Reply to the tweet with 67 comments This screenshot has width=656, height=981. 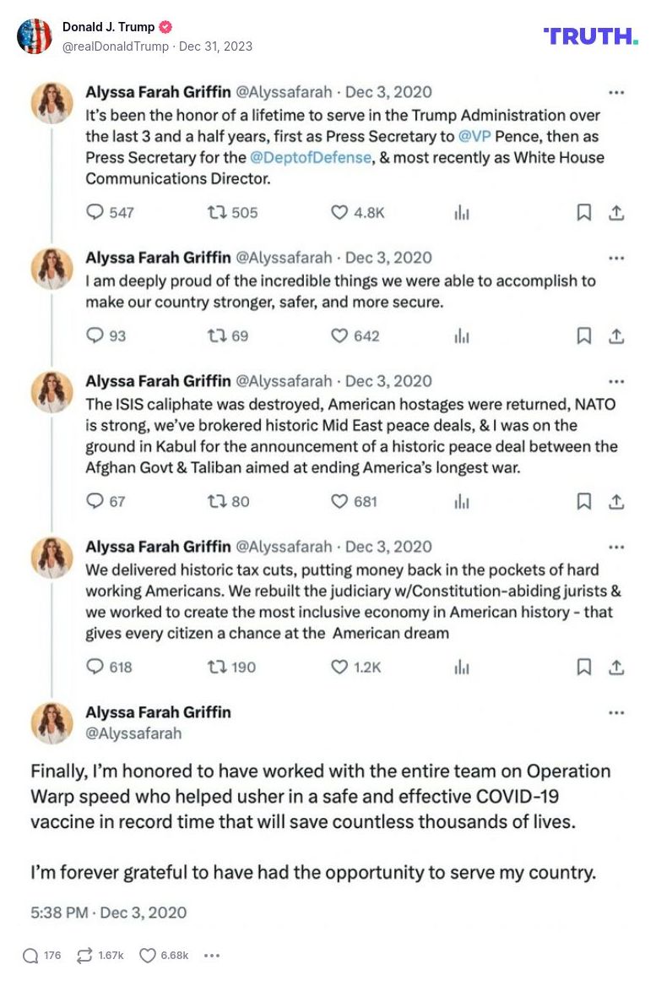point(95,502)
